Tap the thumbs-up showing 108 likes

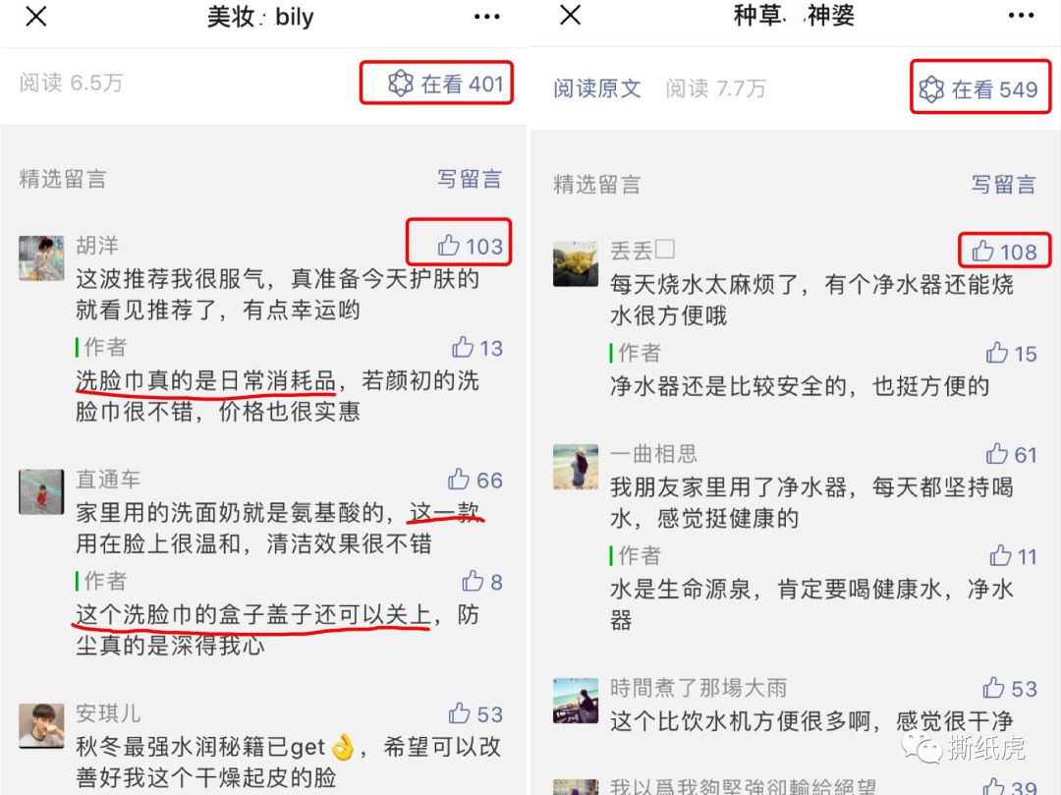tap(1004, 252)
